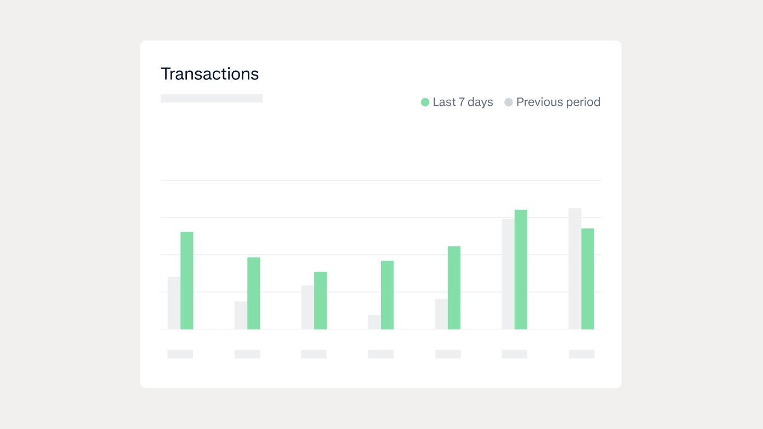Image resolution: width=763 pixels, height=429 pixels.
Task: Click the gray Previous period legend dot
Action: 509,102
